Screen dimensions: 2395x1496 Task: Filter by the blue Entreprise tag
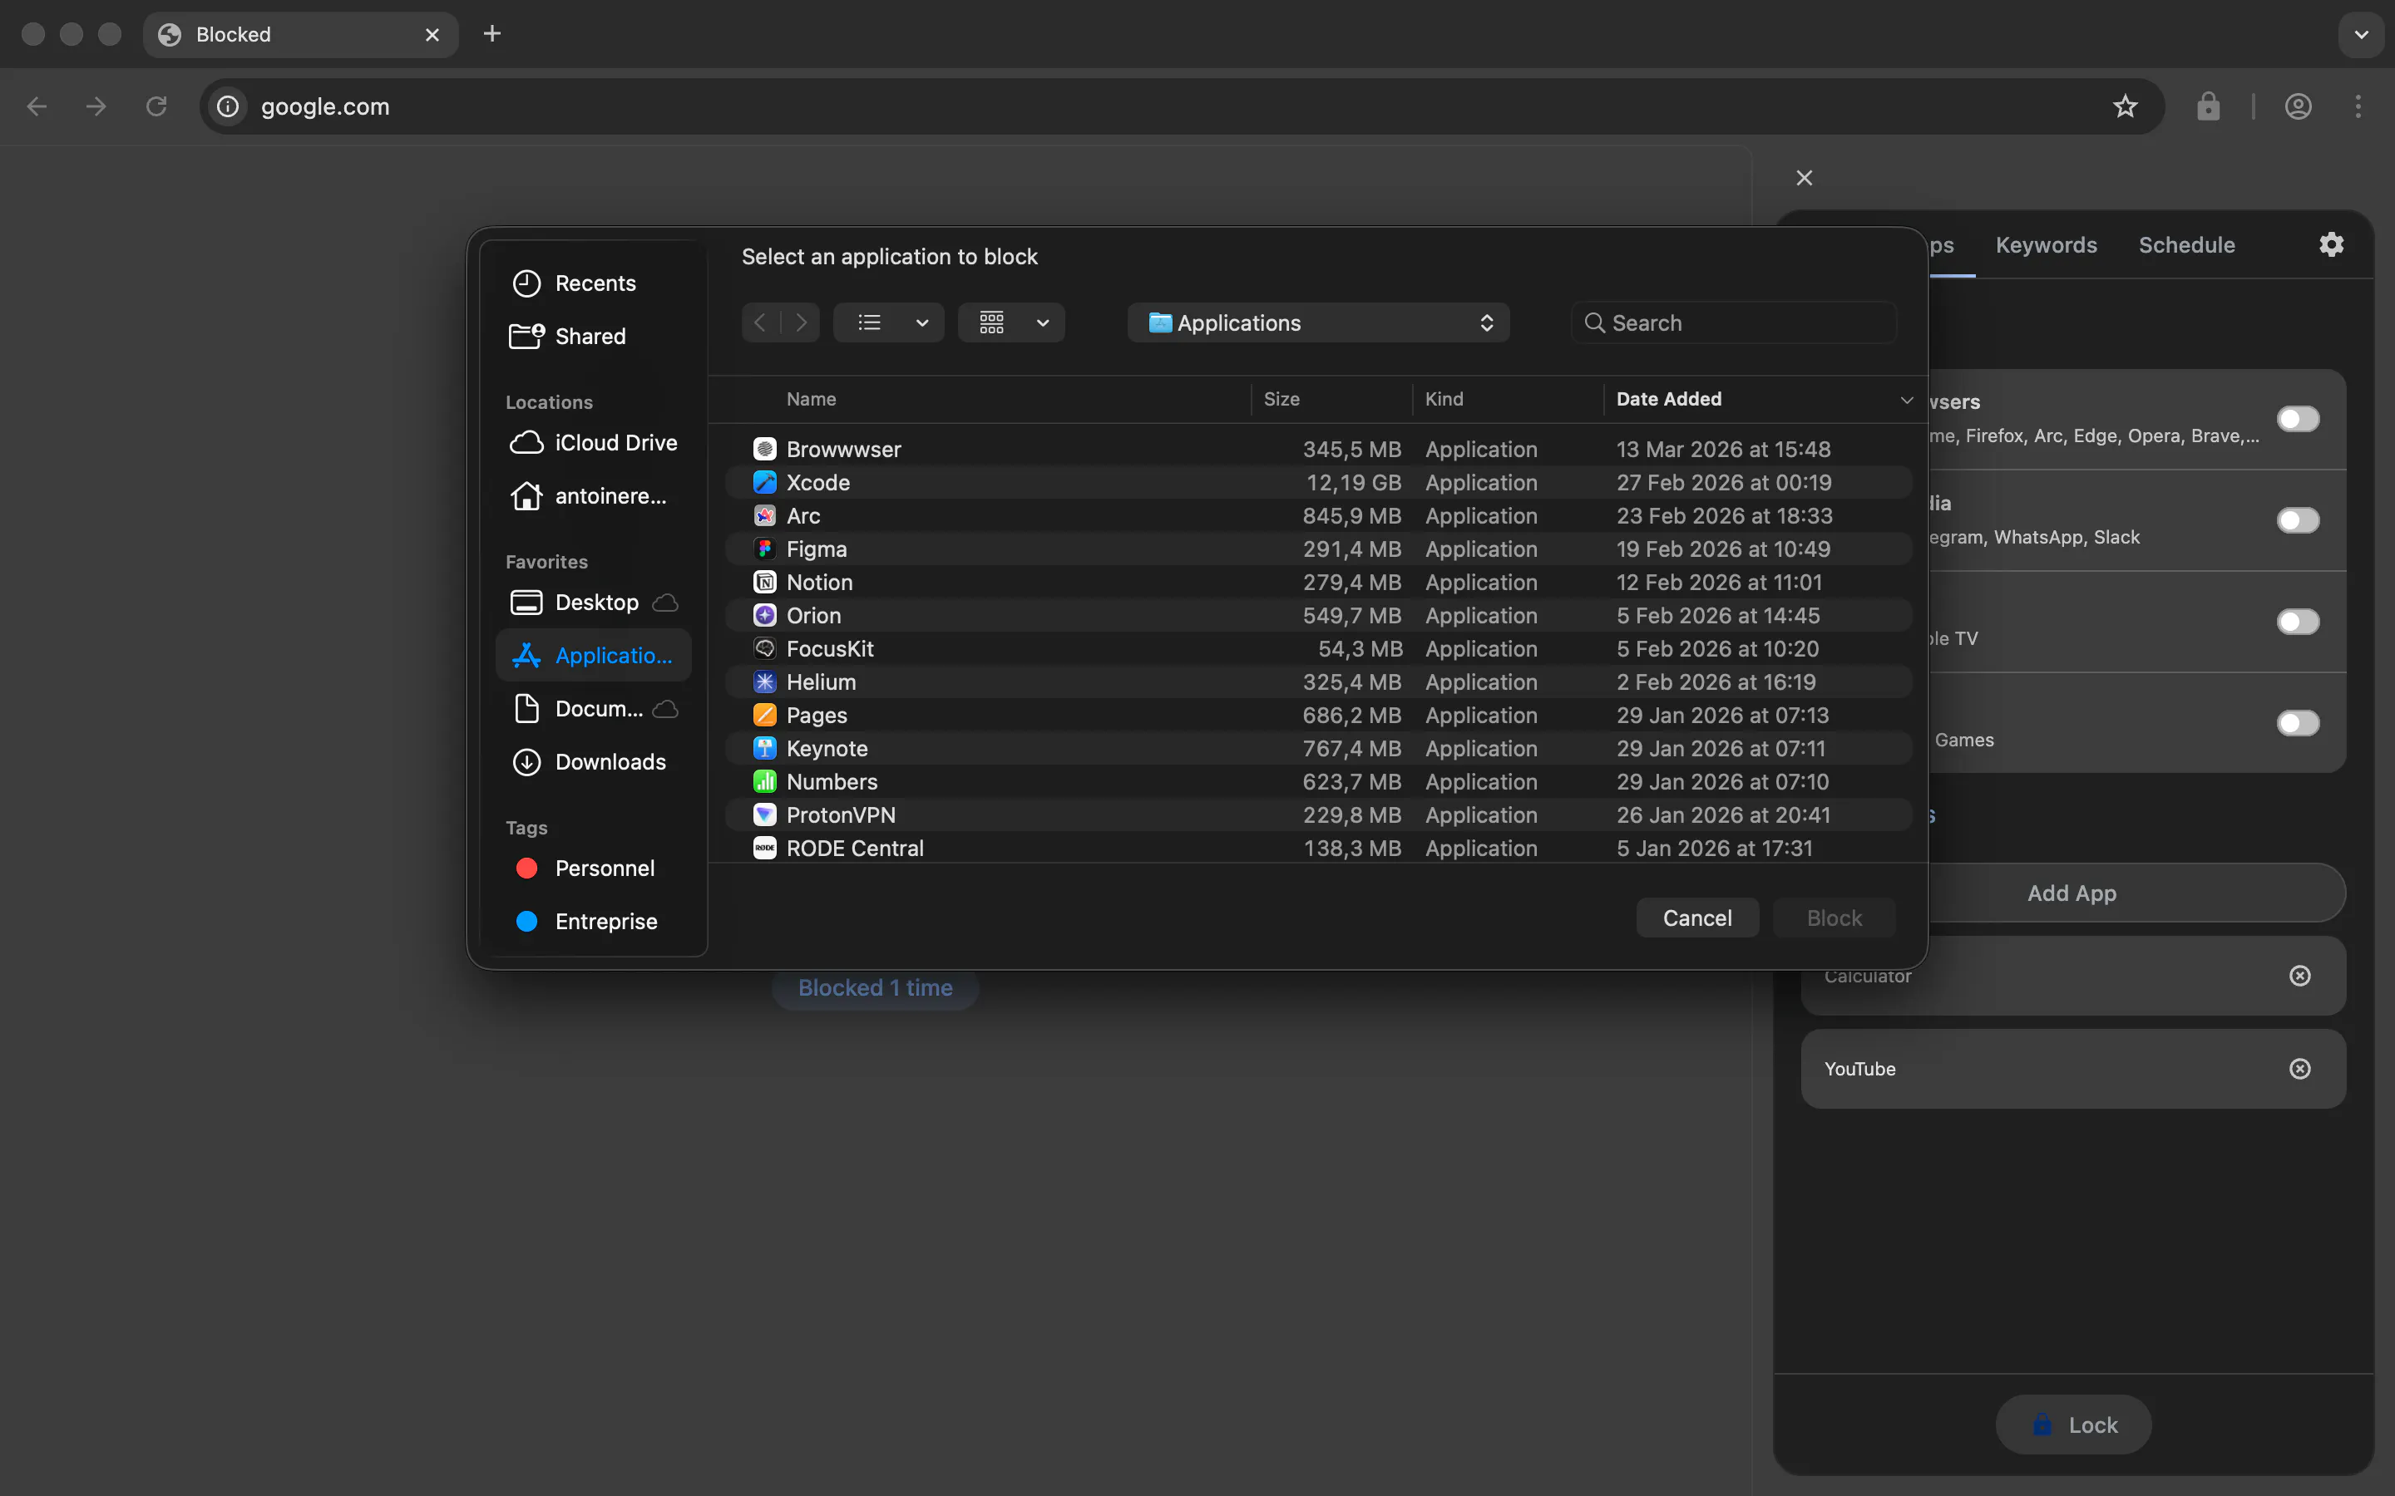tap(593, 921)
